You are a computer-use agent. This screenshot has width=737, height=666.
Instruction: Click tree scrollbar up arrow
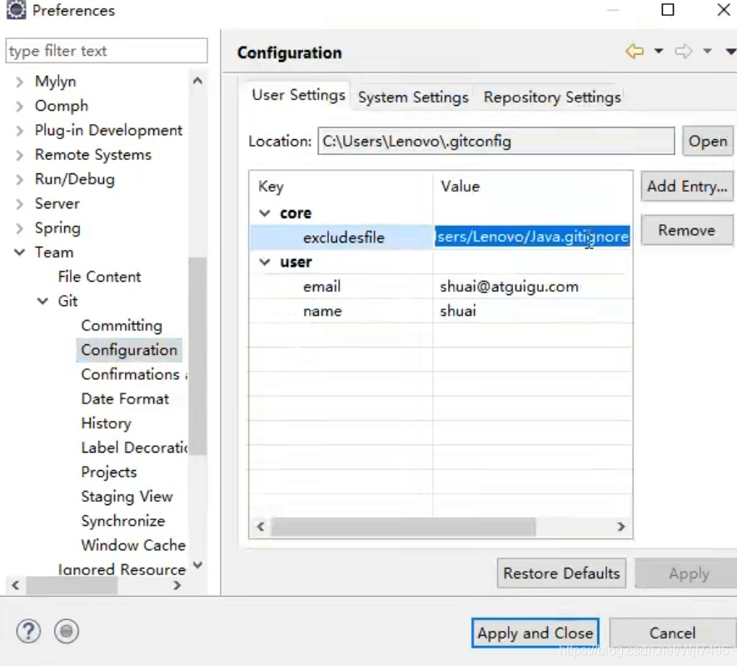198,81
